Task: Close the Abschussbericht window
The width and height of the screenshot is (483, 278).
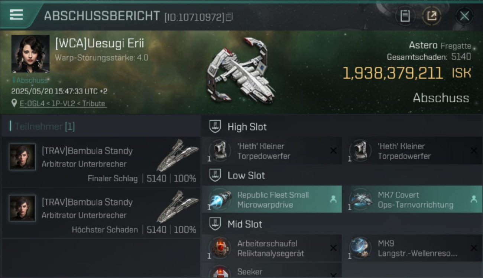Action: [x=464, y=16]
